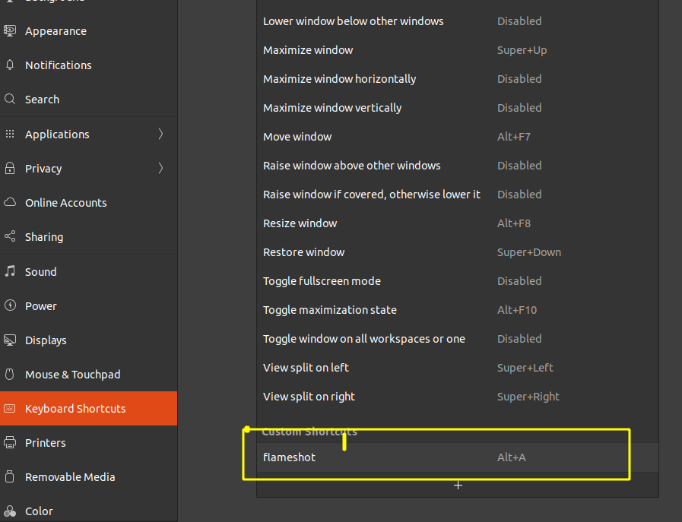
Task: Select the flameshot custom shortcut row
Action: pos(458,457)
